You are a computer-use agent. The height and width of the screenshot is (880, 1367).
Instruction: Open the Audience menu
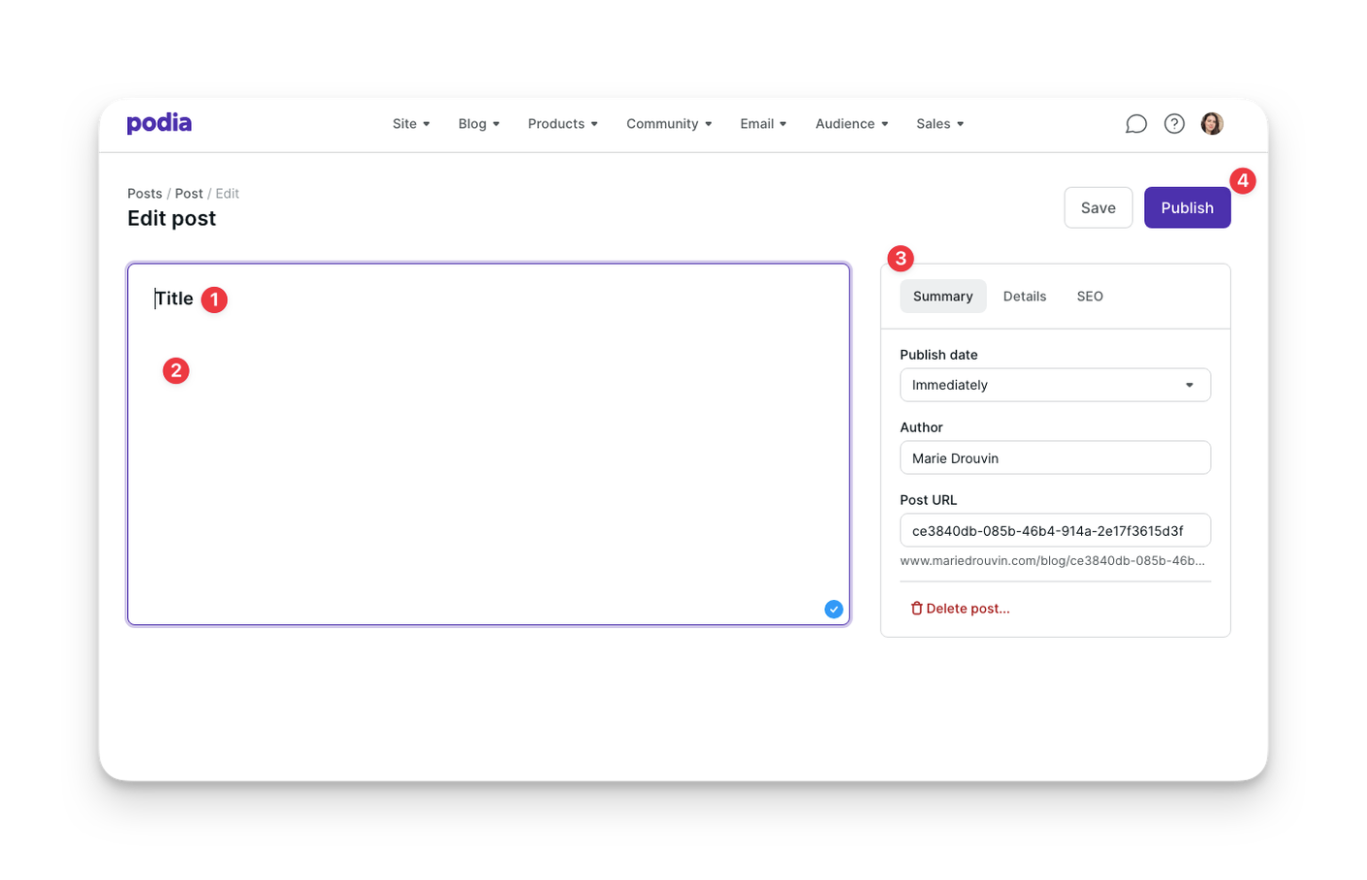(x=851, y=124)
